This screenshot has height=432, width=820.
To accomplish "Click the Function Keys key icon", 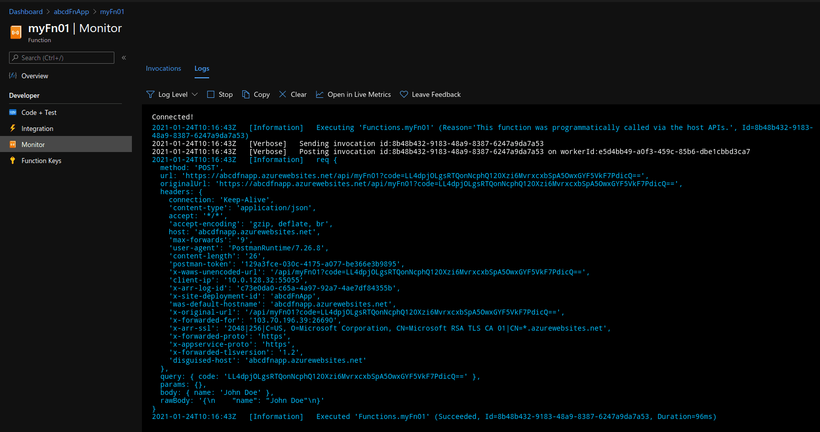I will [x=13, y=161].
